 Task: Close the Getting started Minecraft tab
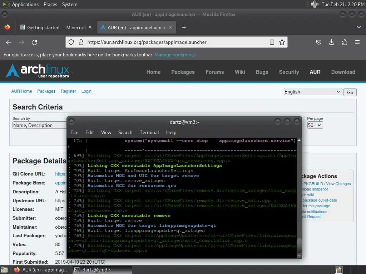pyautogui.click(x=90, y=27)
